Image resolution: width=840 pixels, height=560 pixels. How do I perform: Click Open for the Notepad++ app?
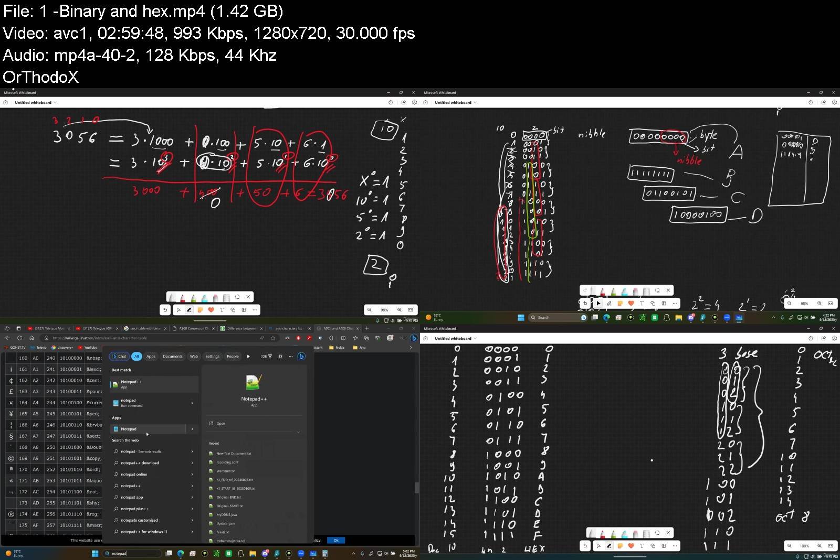click(x=220, y=423)
